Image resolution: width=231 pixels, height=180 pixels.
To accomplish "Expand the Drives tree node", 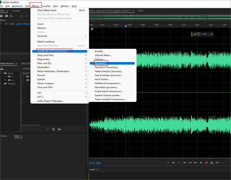I will click(x=1, y=73).
